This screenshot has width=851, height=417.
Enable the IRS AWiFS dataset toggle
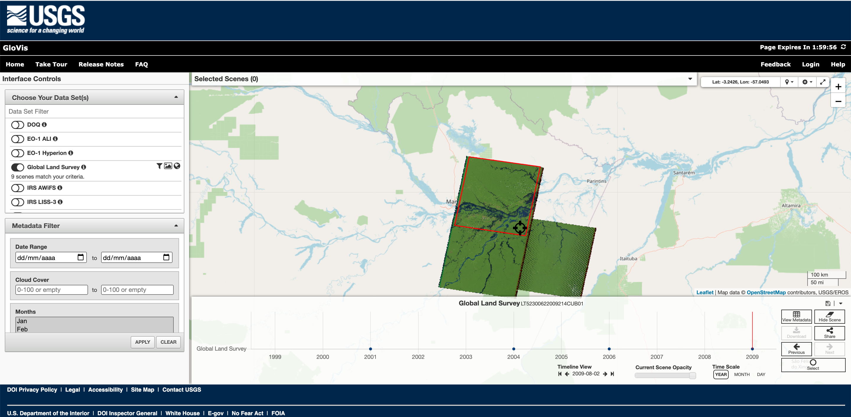pyautogui.click(x=18, y=188)
